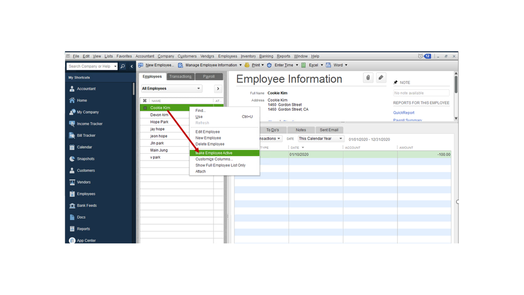524x295 pixels.
Task: Choose Find in the context menu
Action: point(200,110)
